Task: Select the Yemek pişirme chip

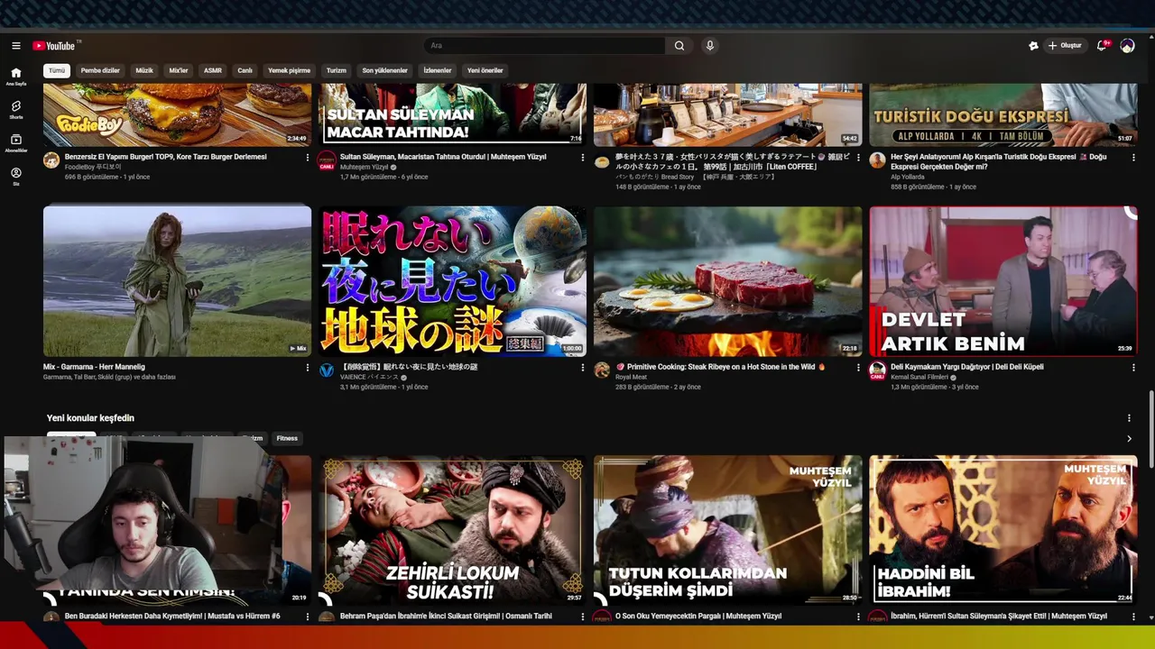Action: (289, 70)
